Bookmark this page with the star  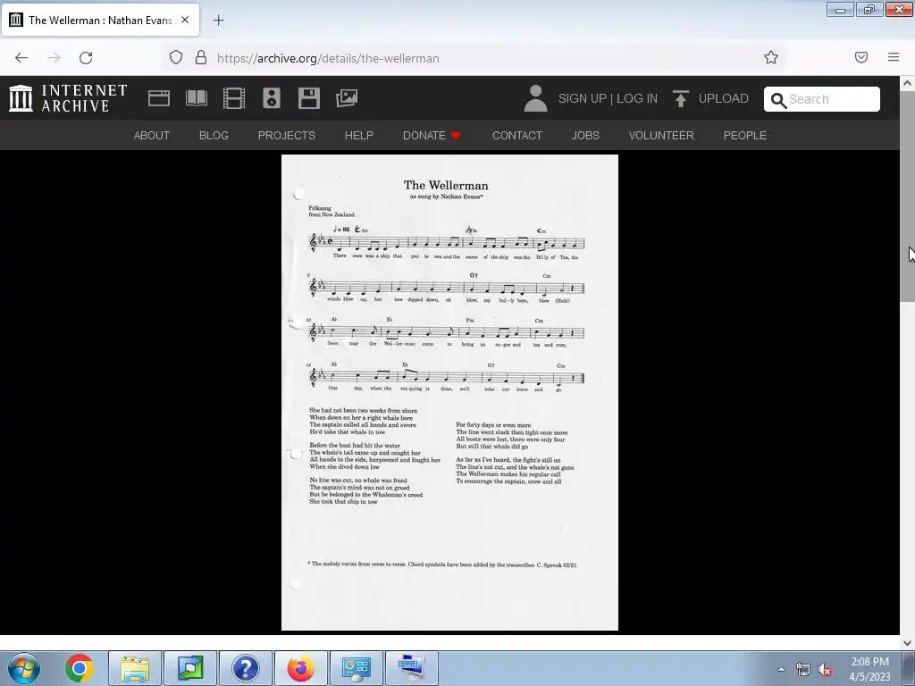[771, 57]
